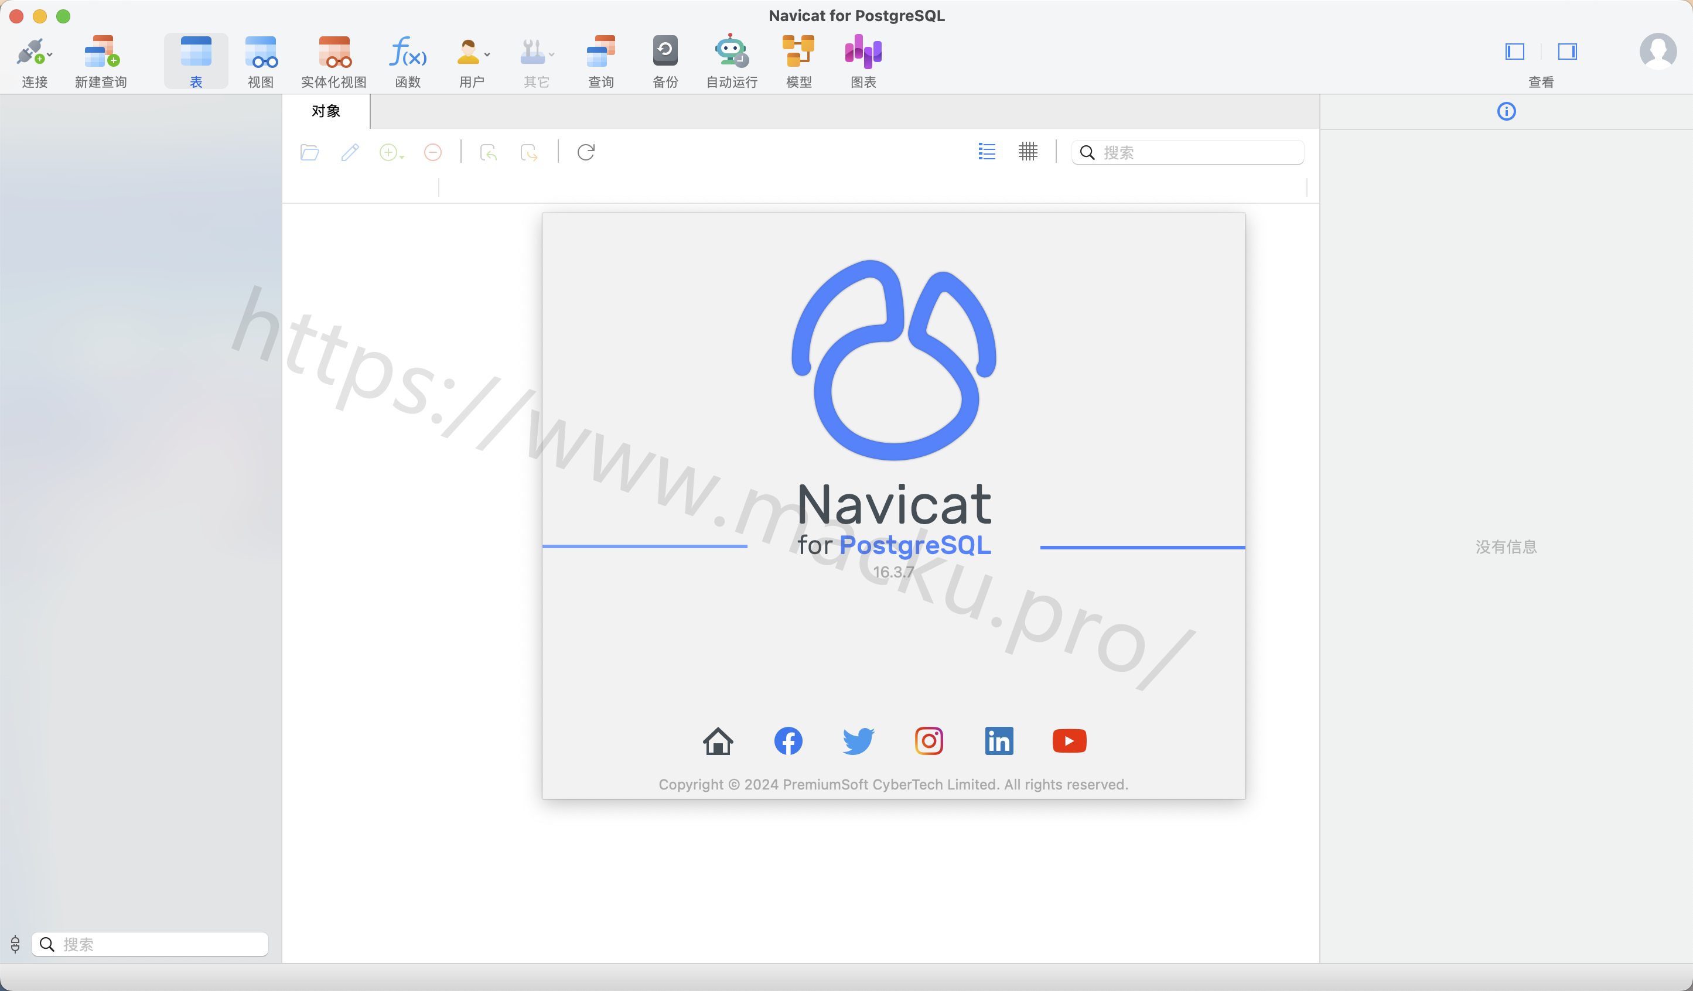Click the open table folder icon
Screen dimensions: 1693x991
click(x=309, y=152)
